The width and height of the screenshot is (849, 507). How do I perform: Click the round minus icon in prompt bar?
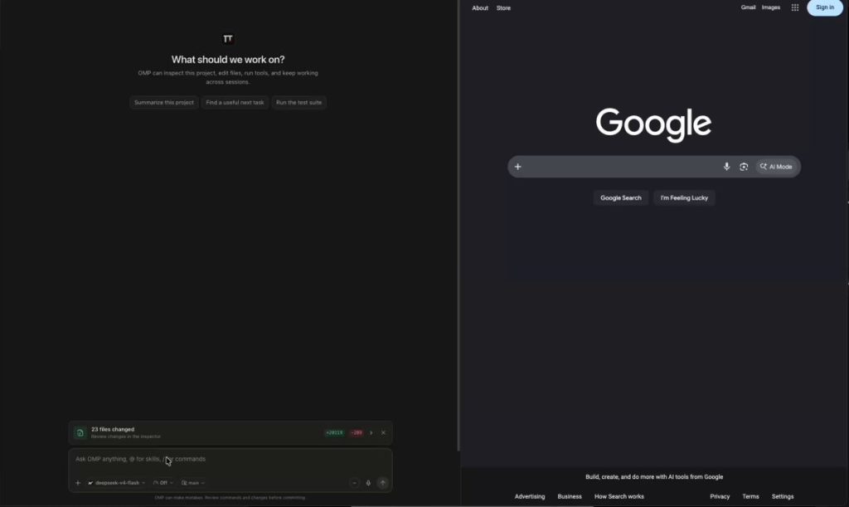[x=354, y=483]
